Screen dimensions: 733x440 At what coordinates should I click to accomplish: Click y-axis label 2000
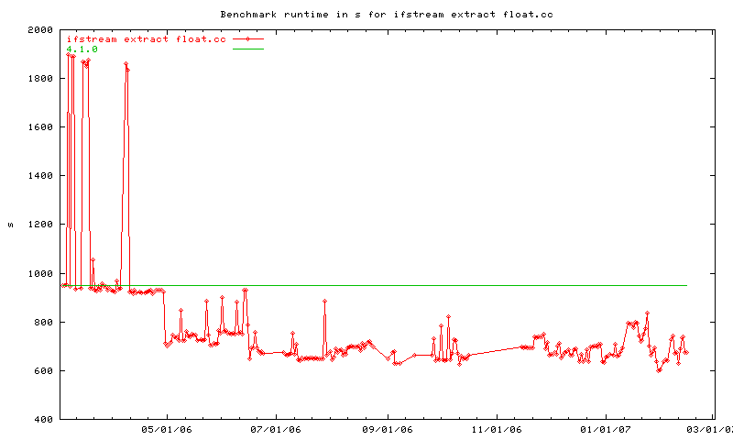coord(40,30)
